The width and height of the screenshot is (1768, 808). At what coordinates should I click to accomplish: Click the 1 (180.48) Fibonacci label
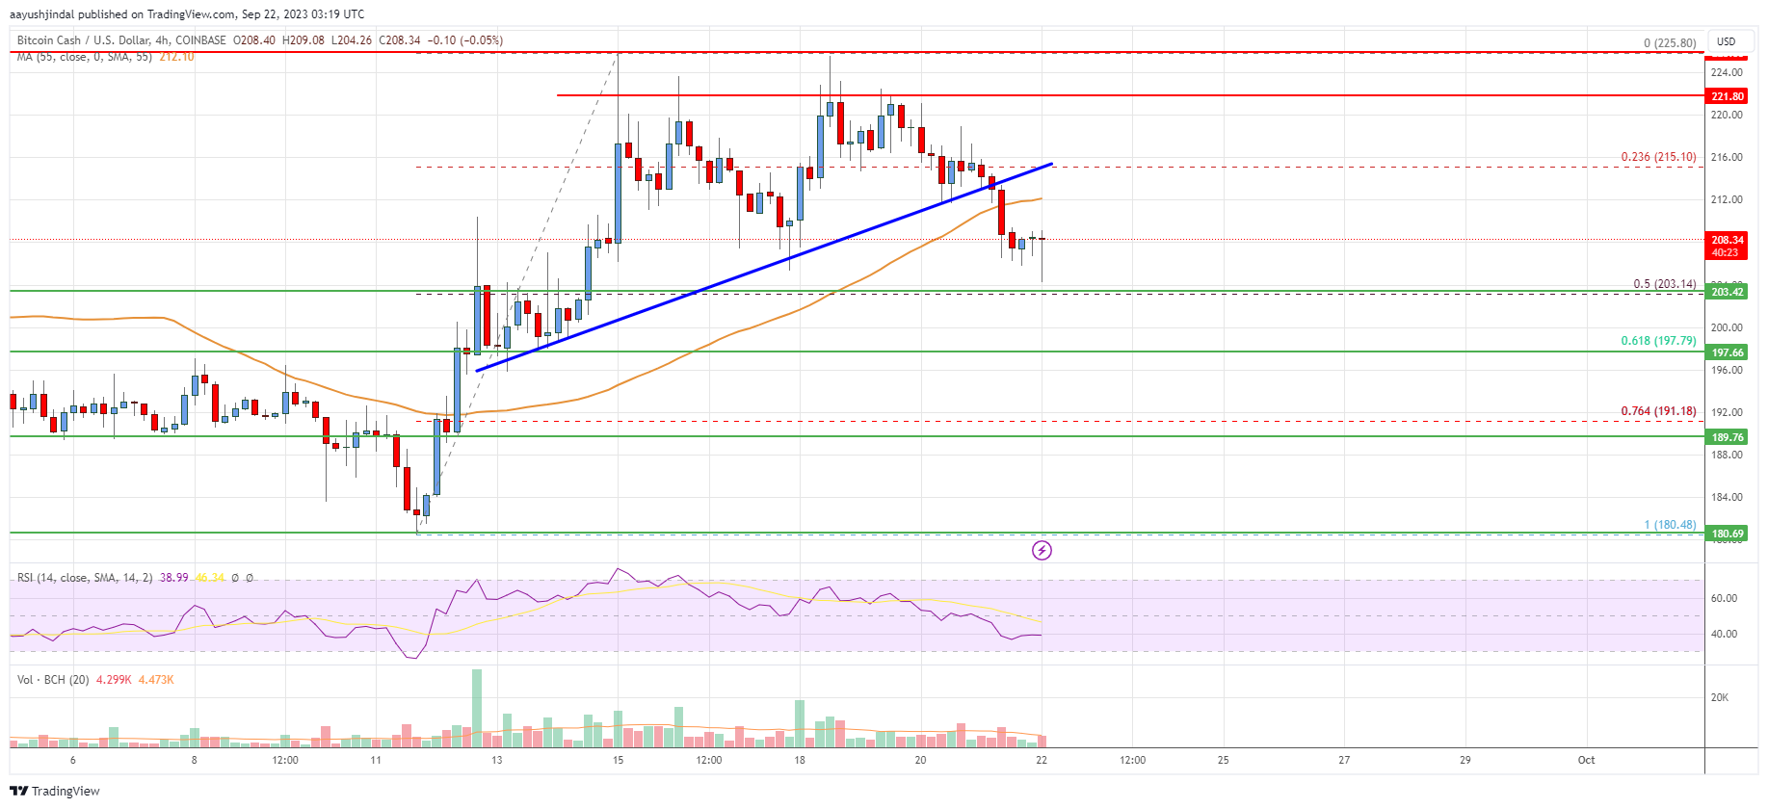pos(1670,525)
